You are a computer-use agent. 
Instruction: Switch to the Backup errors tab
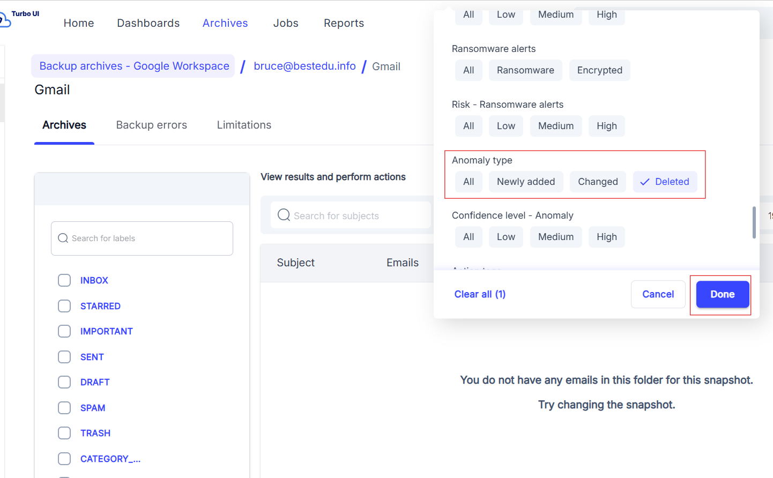pyautogui.click(x=152, y=125)
